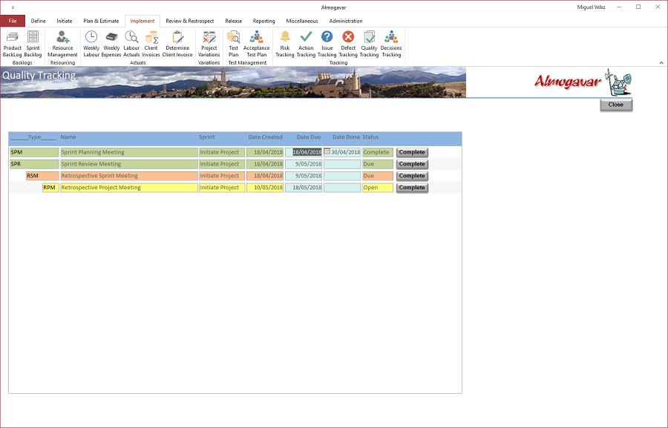This screenshot has width=668, height=428.
Task: Switch to the Release tab
Action: click(234, 21)
